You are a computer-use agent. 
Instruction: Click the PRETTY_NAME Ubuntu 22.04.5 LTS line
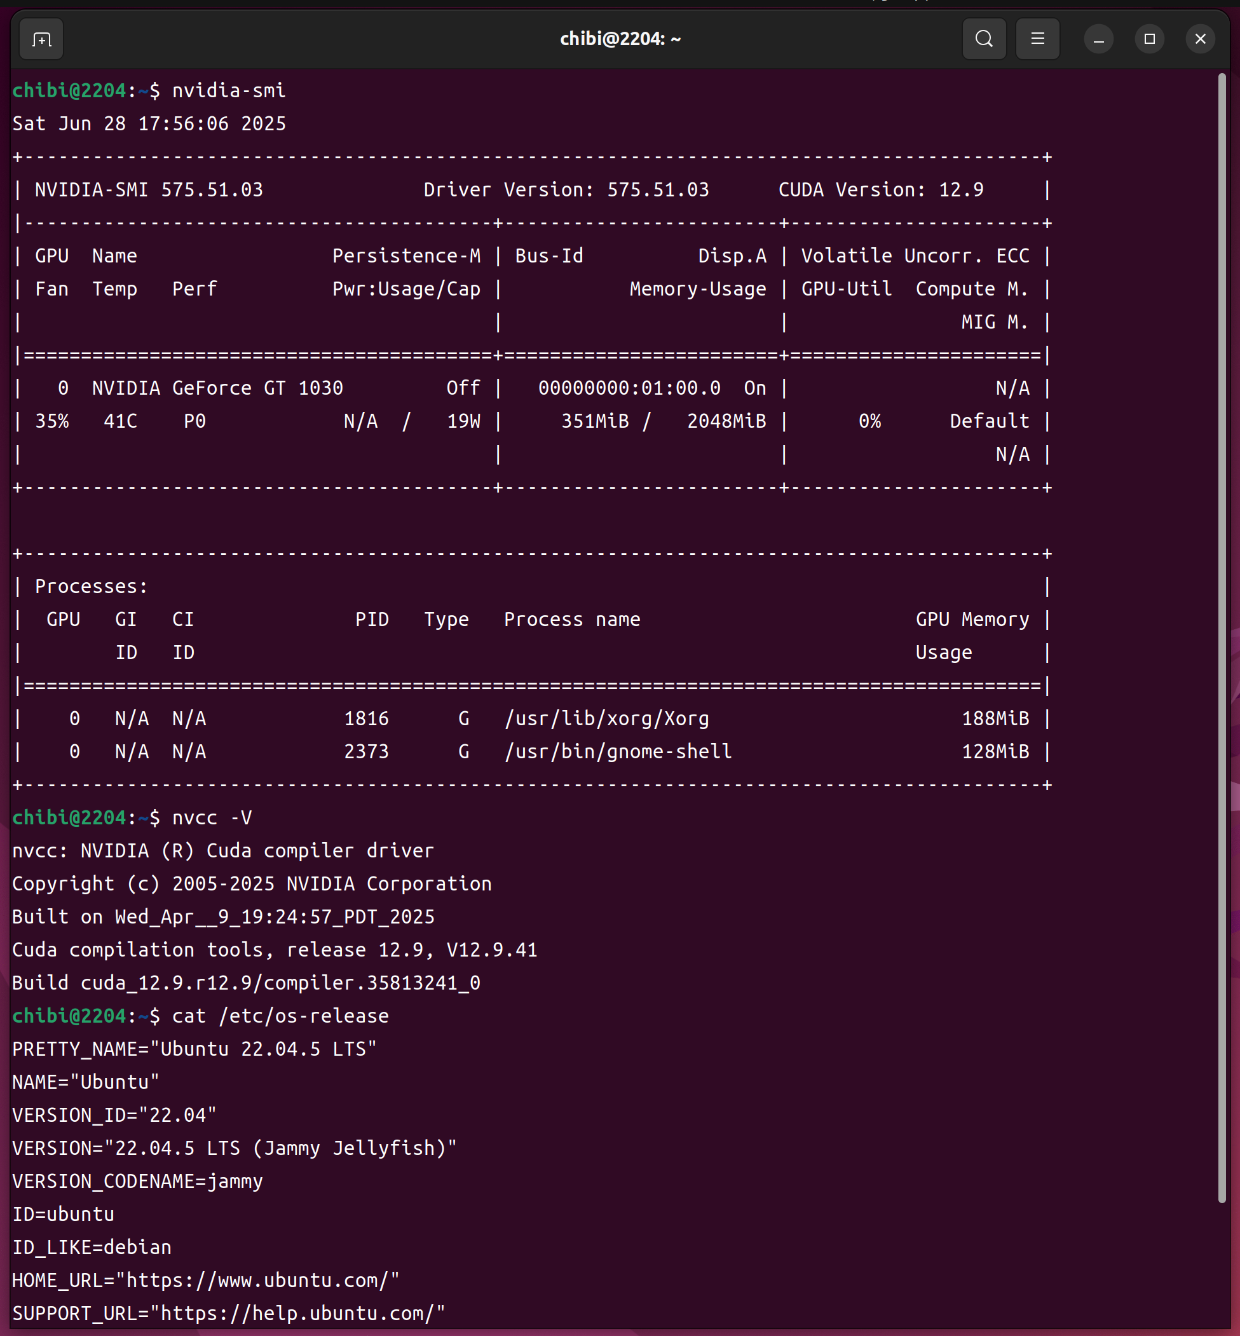tap(194, 1049)
